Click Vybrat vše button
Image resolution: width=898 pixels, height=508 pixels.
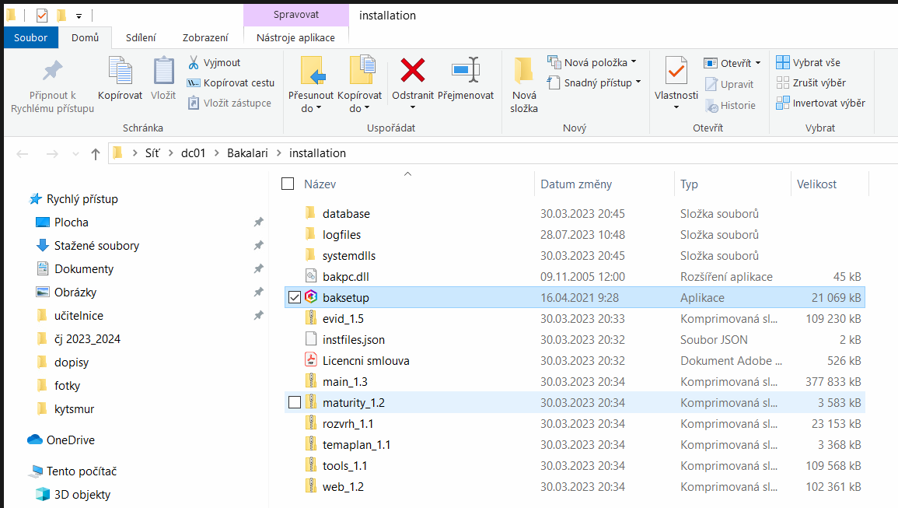click(809, 62)
